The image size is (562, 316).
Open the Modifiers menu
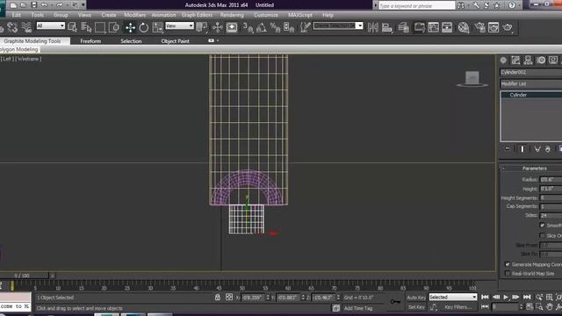[x=134, y=15]
